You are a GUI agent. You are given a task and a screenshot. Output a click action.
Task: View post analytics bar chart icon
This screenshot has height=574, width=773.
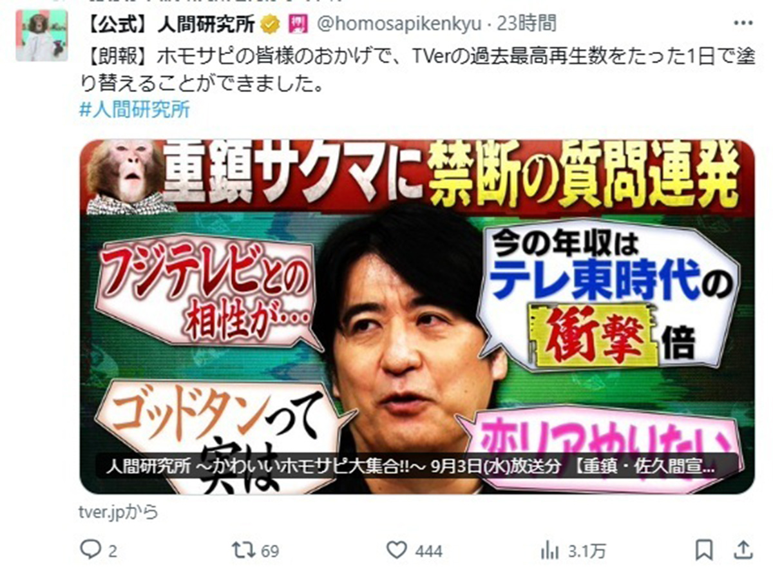coord(549,550)
